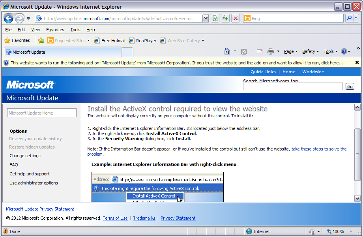Image resolution: width=363 pixels, height=237 pixels.
Task: Run search with magnifier icon
Action: tap(349, 18)
